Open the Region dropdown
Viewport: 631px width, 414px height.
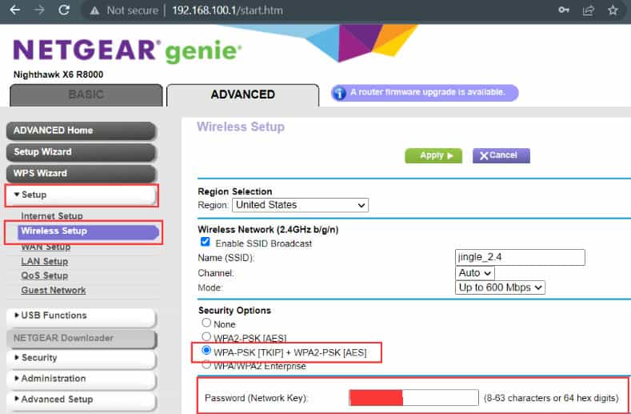300,205
